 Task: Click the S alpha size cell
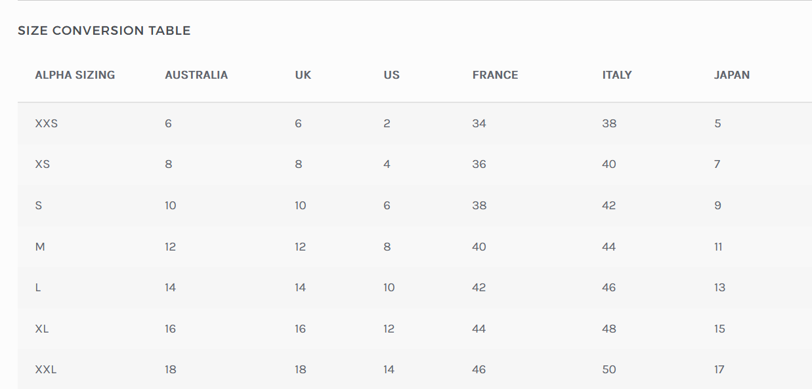pos(38,205)
